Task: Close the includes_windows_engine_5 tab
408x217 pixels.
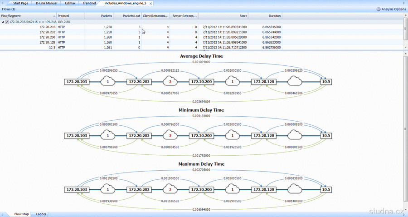Action: 151,3
